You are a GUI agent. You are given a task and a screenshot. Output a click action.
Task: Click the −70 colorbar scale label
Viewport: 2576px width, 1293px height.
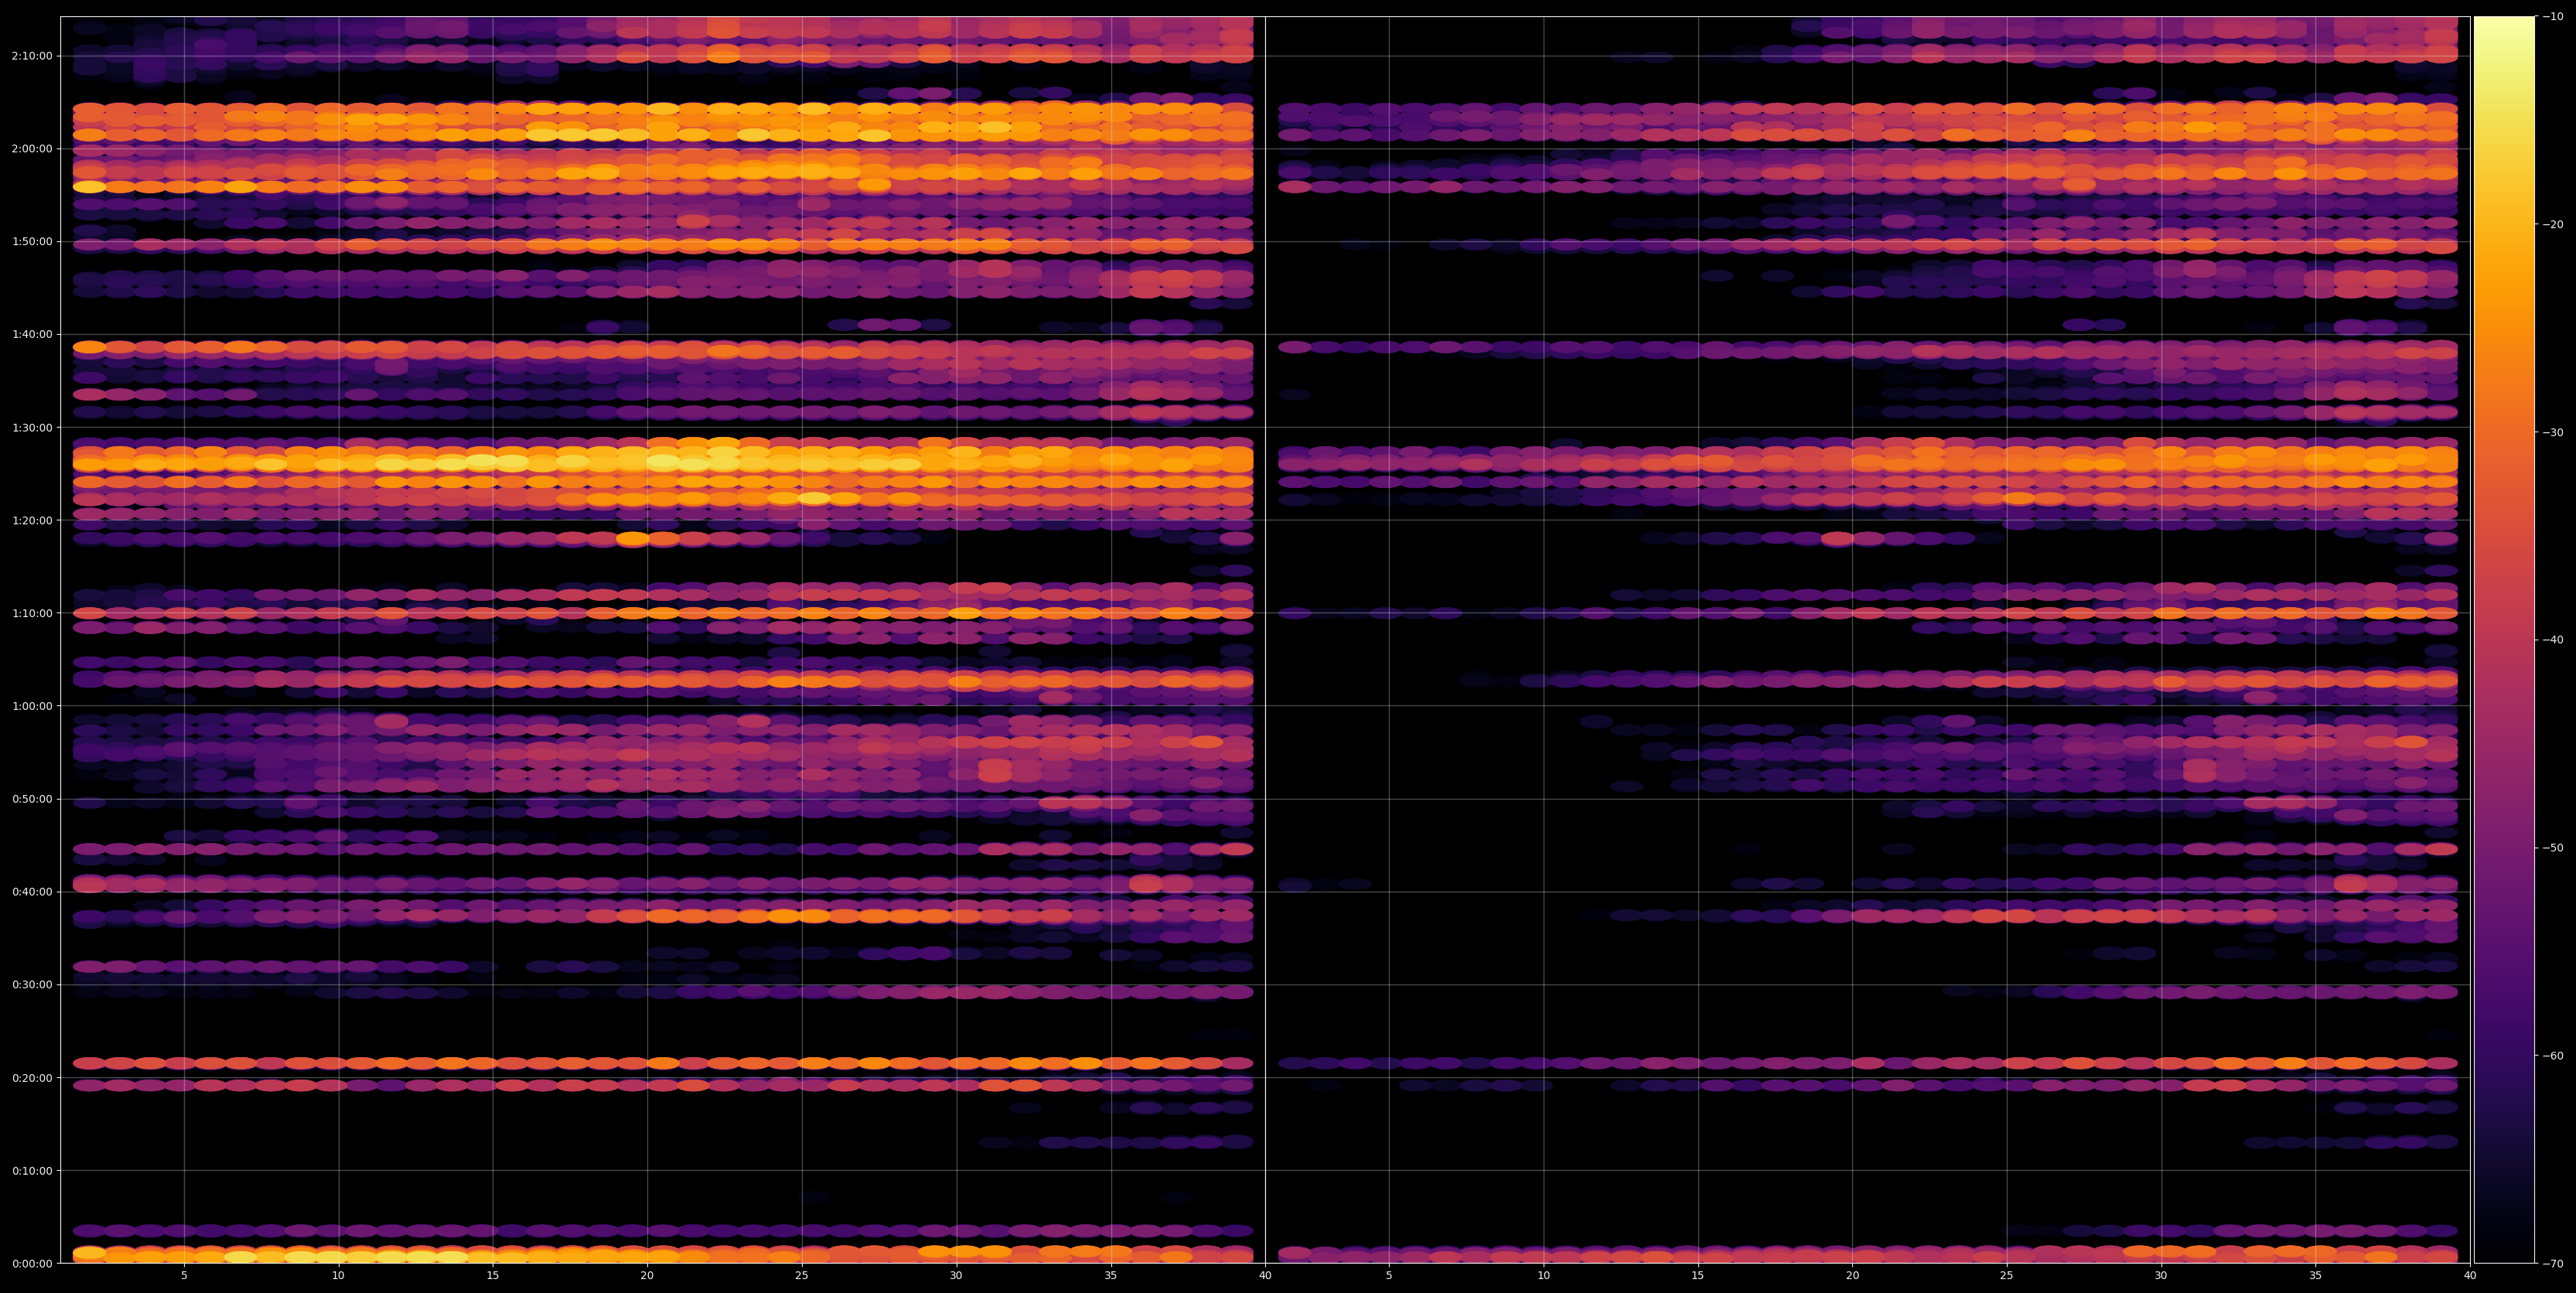click(x=2553, y=1263)
